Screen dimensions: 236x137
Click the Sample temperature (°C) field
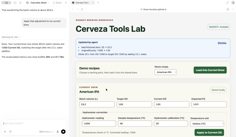click(x=135, y=124)
